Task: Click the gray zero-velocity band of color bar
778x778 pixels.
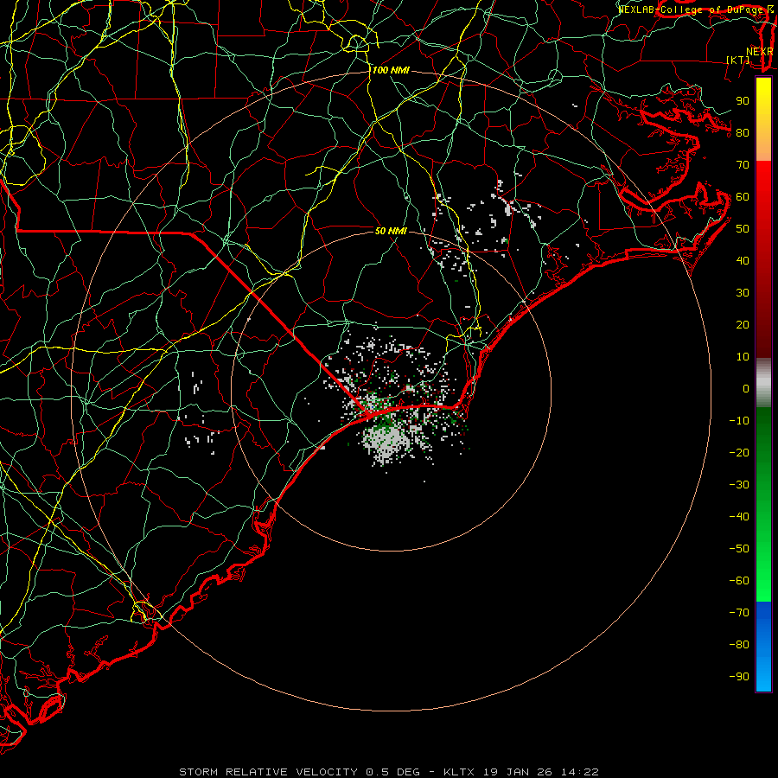Action: (x=763, y=383)
